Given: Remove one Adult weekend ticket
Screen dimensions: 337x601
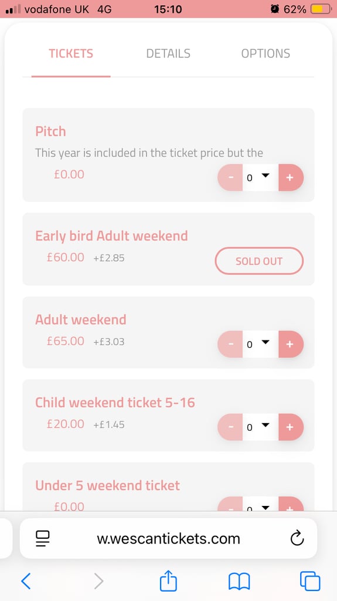Looking at the screenshot, I should (x=230, y=344).
